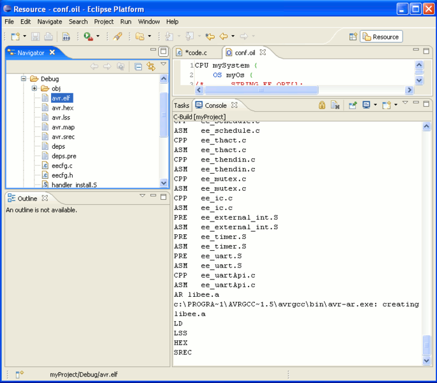Click the Save icon in main toolbar

click(35, 36)
